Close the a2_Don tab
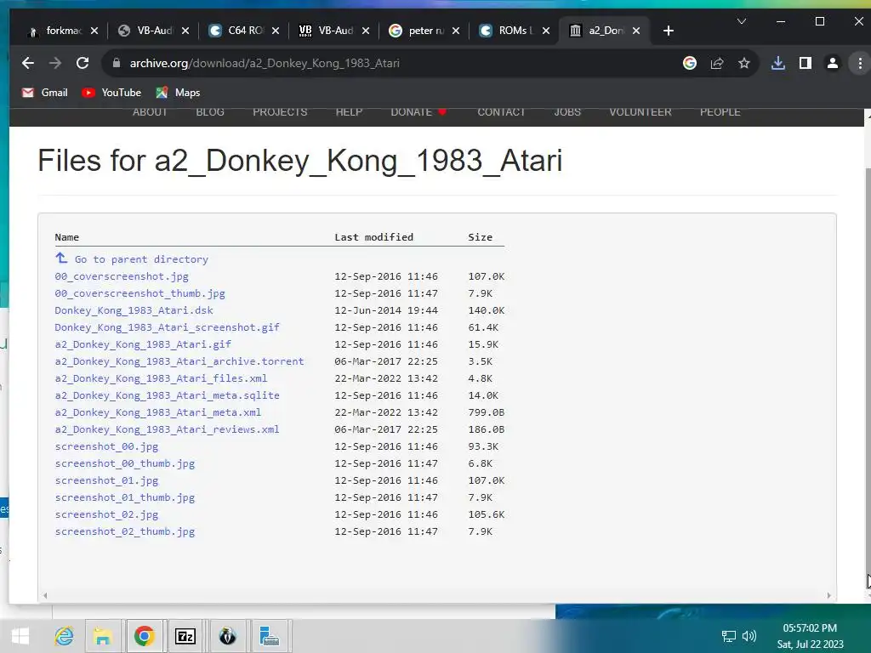Viewport: 871px width, 653px height. tap(636, 31)
